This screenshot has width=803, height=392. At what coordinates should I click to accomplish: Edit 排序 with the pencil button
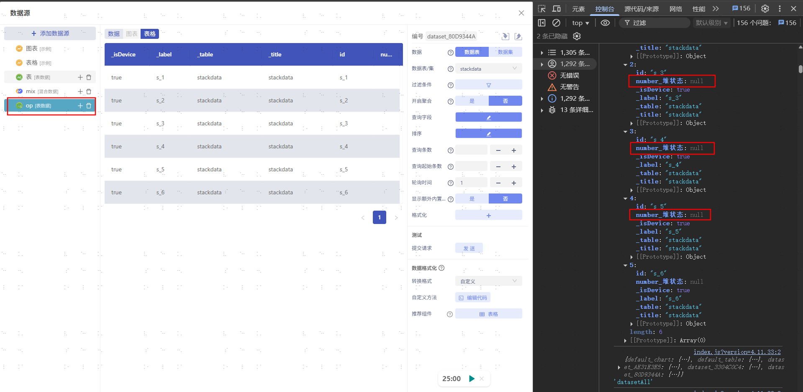pos(488,134)
